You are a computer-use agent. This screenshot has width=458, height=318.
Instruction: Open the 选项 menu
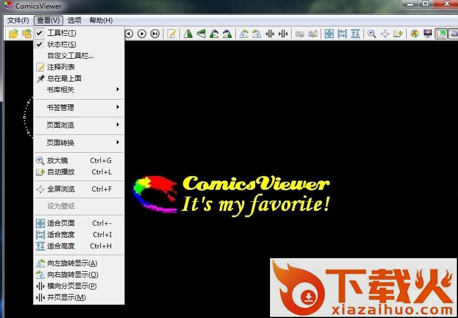pos(75,21)
